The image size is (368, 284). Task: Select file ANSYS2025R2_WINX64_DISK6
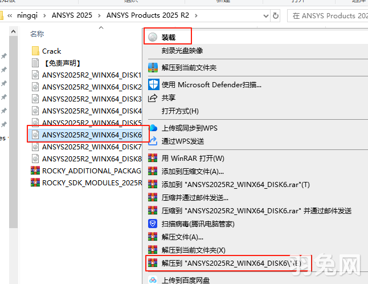(92, 135)
